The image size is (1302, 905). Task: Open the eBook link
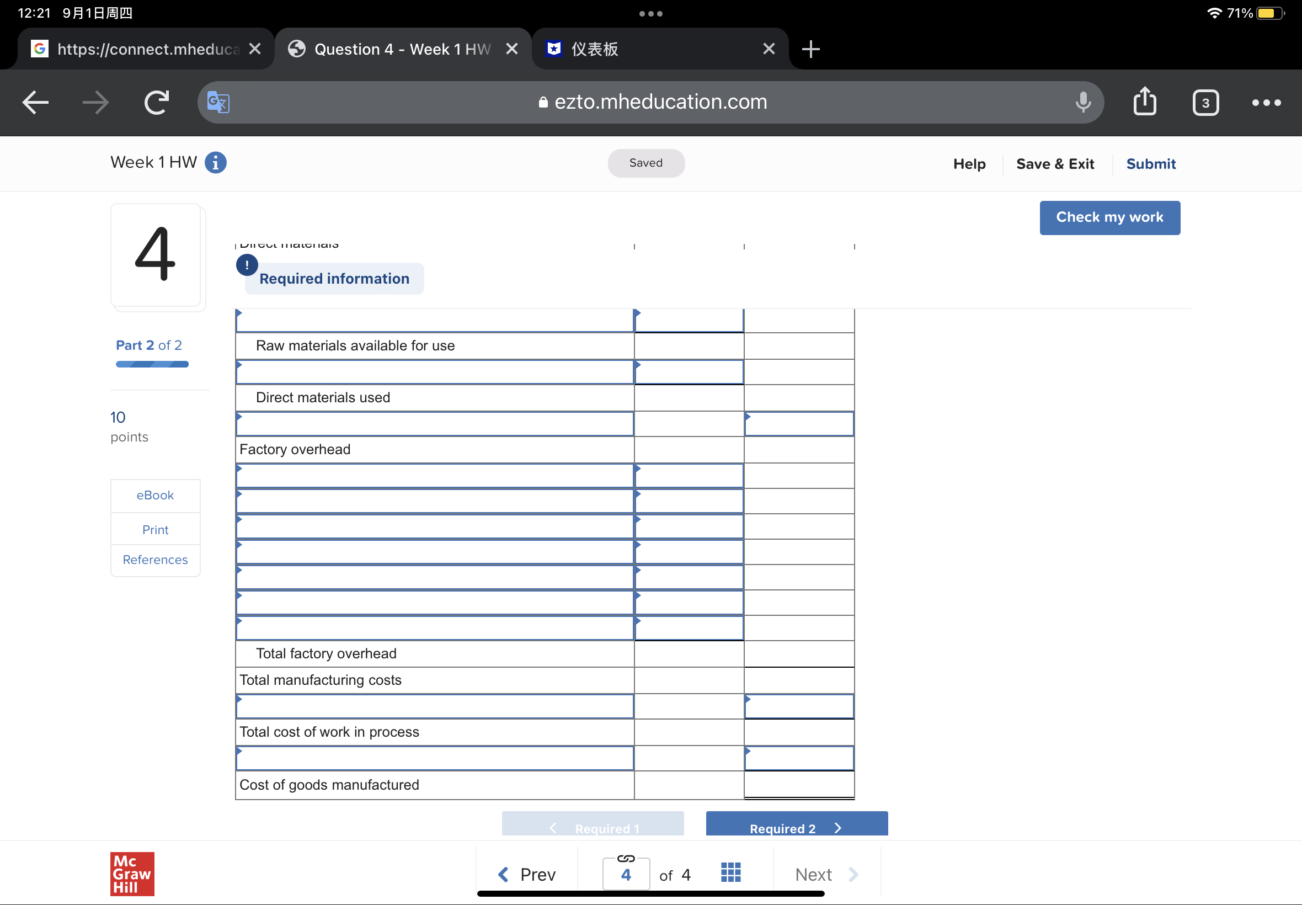[154, 495]
